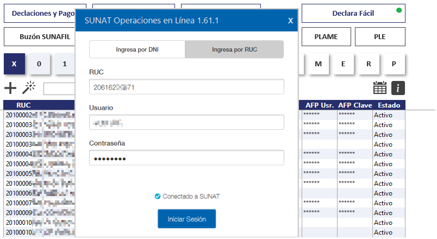Viewport: 437px width, 239px height.
Task: Open the PLE button
Action: [380, 36]
